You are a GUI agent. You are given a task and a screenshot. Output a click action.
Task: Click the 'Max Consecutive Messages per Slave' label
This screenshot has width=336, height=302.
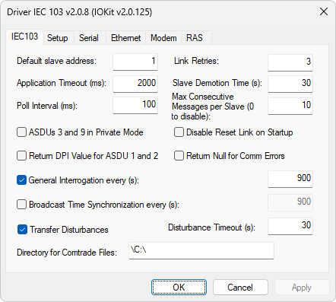pyautogui.click(x=213, y=106)
